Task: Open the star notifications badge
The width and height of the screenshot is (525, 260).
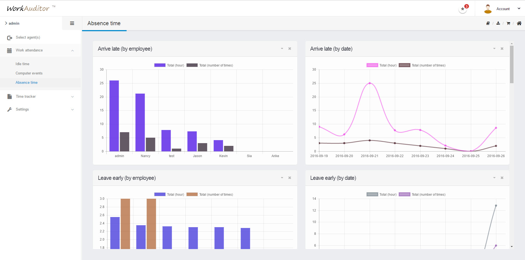Action: click(463, 9)
